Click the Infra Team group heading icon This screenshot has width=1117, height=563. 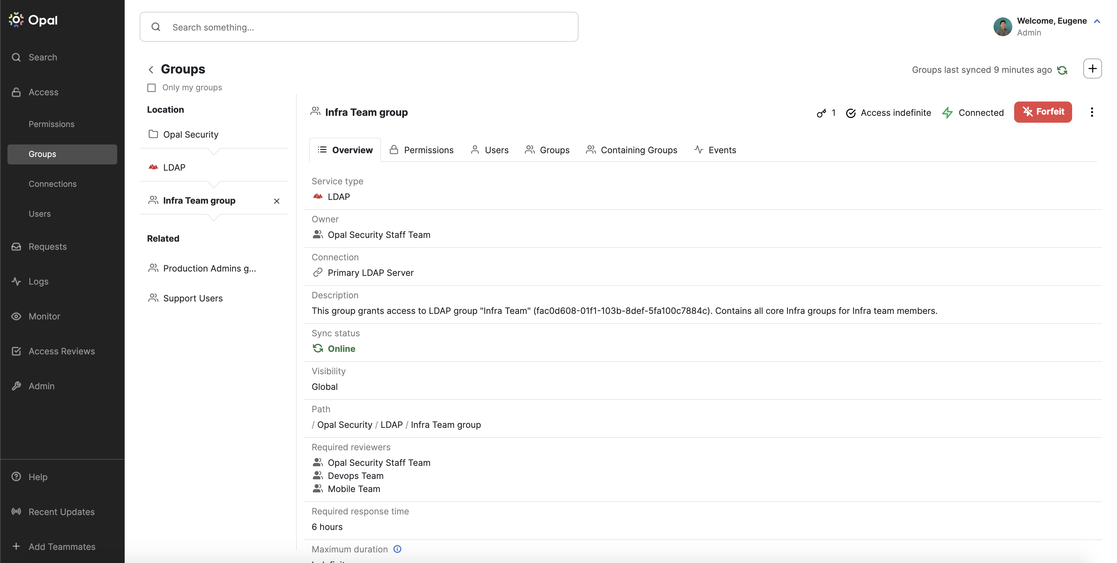(x=315, y=112)
